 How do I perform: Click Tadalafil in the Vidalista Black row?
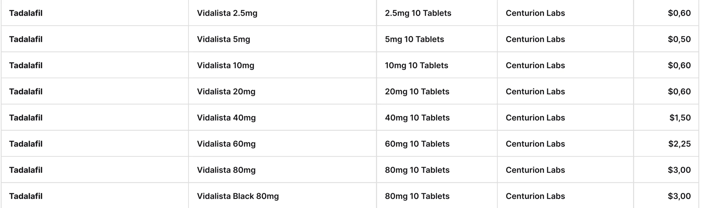(x=26, y=196)
